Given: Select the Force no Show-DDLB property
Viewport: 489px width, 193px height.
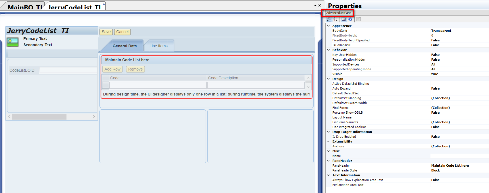Looking at the screenshot, I should click(x=347, y=113).
